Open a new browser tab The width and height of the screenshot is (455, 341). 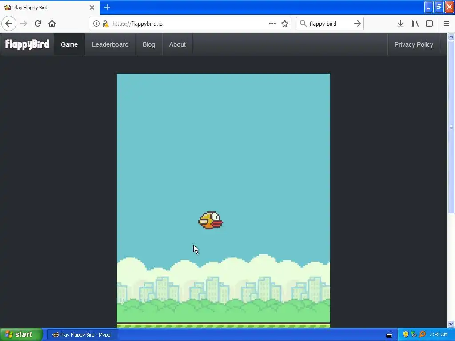[107, 7]
